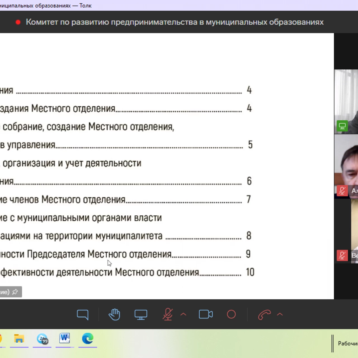Image resolution: width=358 pixels, height=358 pixels.
Task: Click contents line 'здания Местного отделения' page 4
Action: (126, 108)
